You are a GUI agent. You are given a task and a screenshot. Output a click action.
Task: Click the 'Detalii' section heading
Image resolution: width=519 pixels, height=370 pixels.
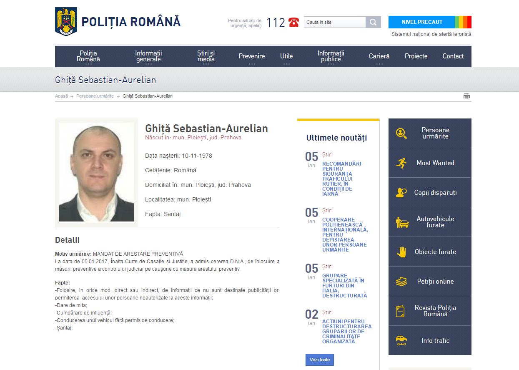(x=67, y=240)
